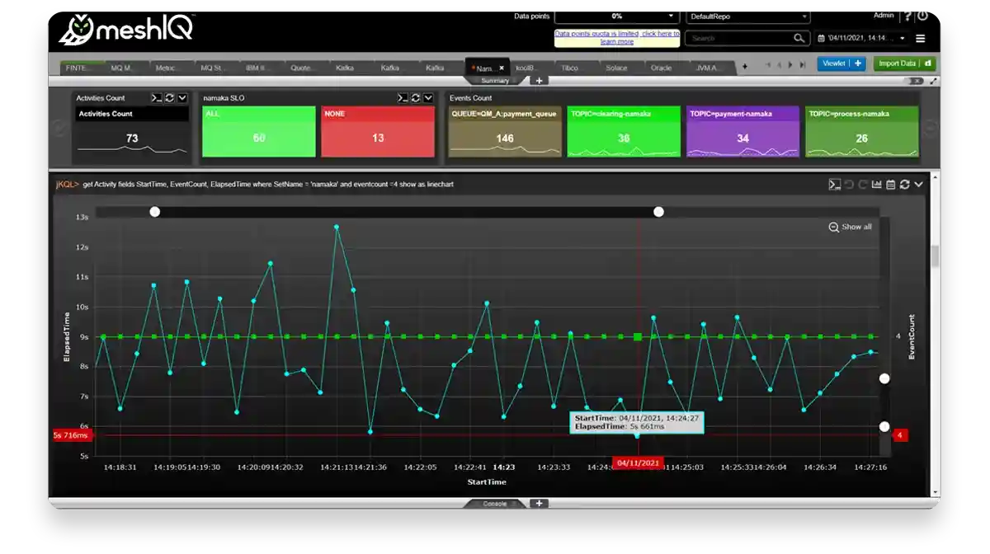The width and height of the screenshot is (990, 554).
Task: Click the Admin user label
Action: click(x=884, y=16)
